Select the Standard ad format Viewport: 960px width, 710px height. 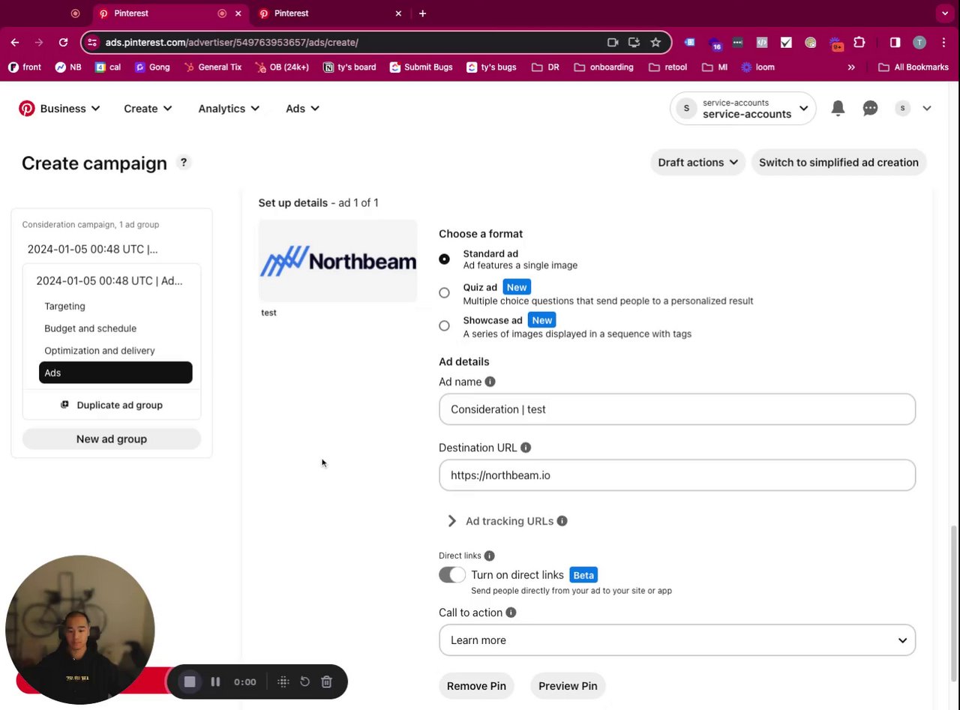point(444,259)
